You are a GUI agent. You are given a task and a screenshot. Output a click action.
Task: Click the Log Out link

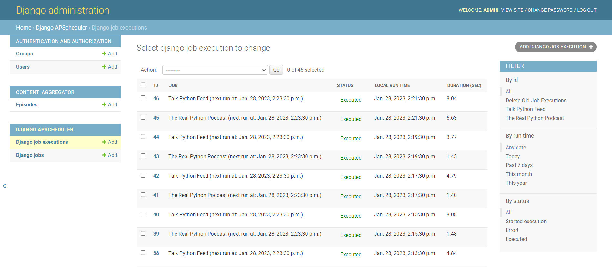(x=587, y=10)
